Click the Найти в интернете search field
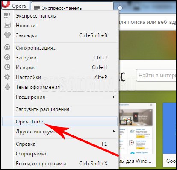Image resolution: width=177 pixels, height=170 pixels. coord(156,75)
